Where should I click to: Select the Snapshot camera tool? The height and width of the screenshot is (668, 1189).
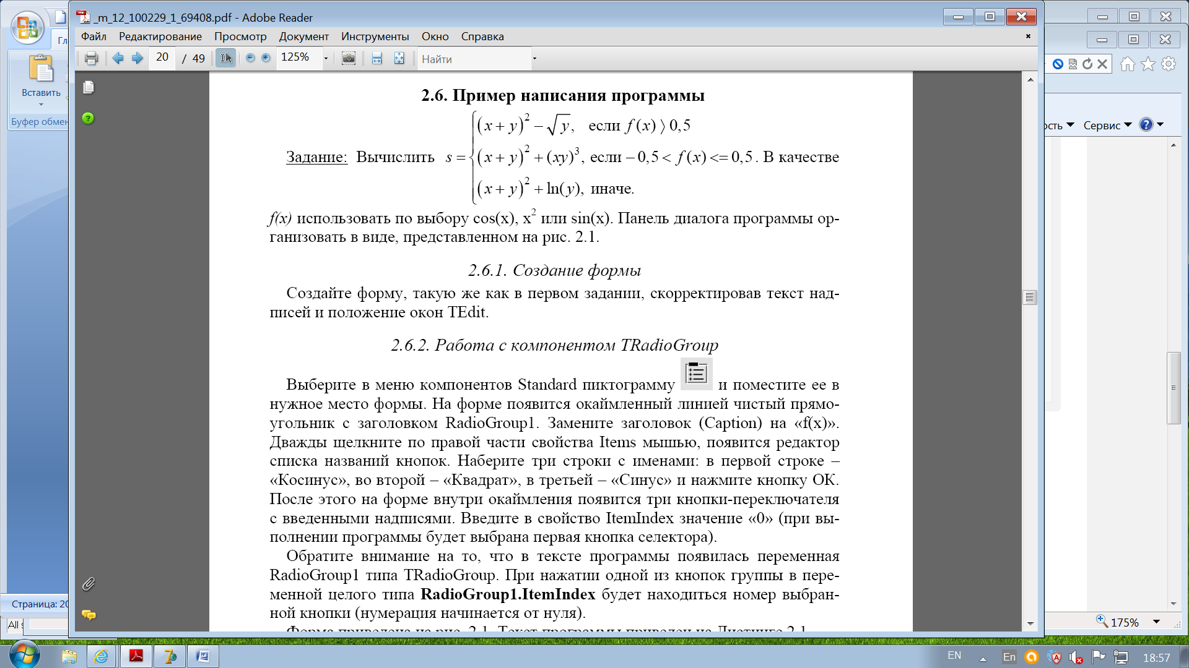349,59
